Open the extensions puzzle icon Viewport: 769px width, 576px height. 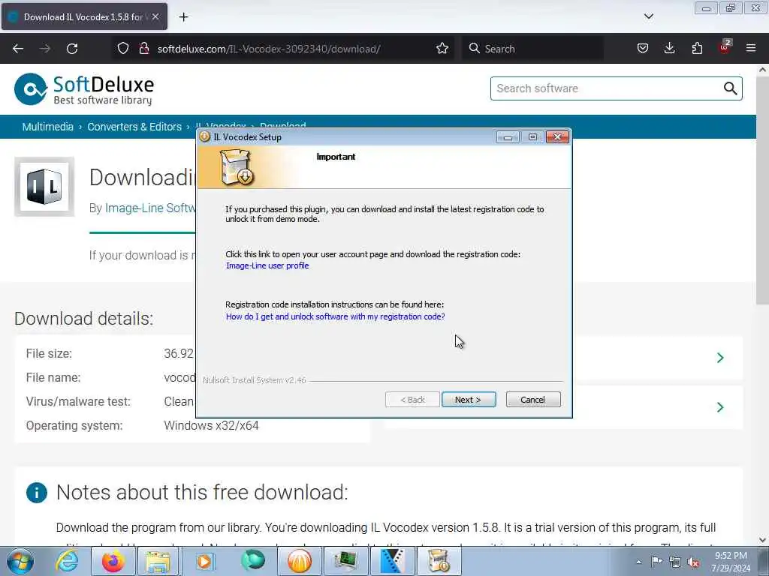(697, 49)
